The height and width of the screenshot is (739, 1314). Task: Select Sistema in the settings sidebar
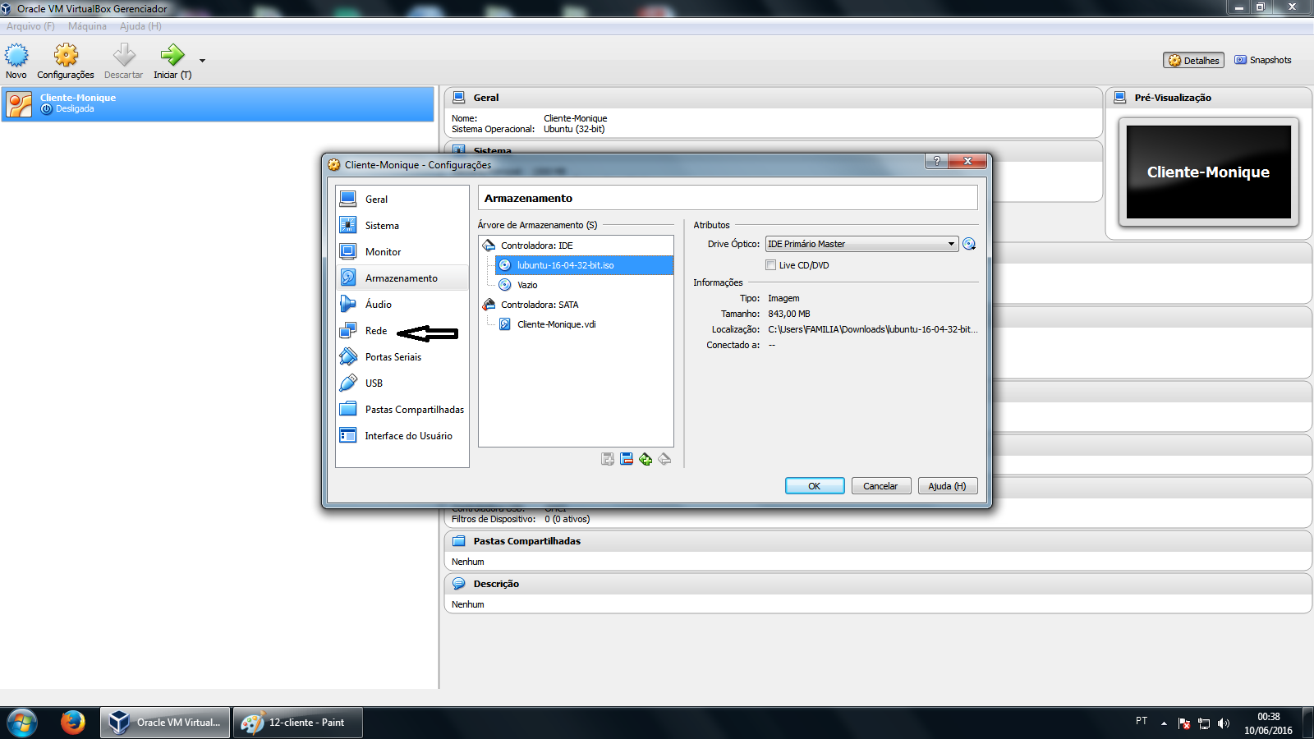point(402,225)
